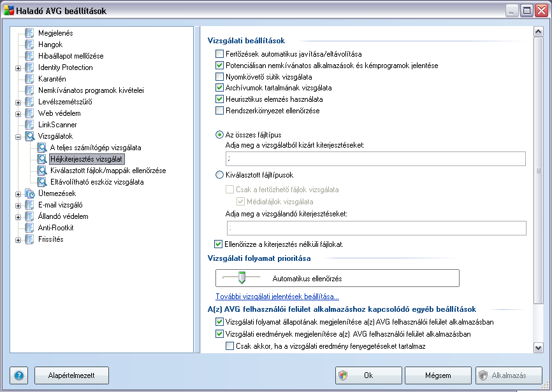Uncheck Archívumok tartalmának vizsgálata

219,88
